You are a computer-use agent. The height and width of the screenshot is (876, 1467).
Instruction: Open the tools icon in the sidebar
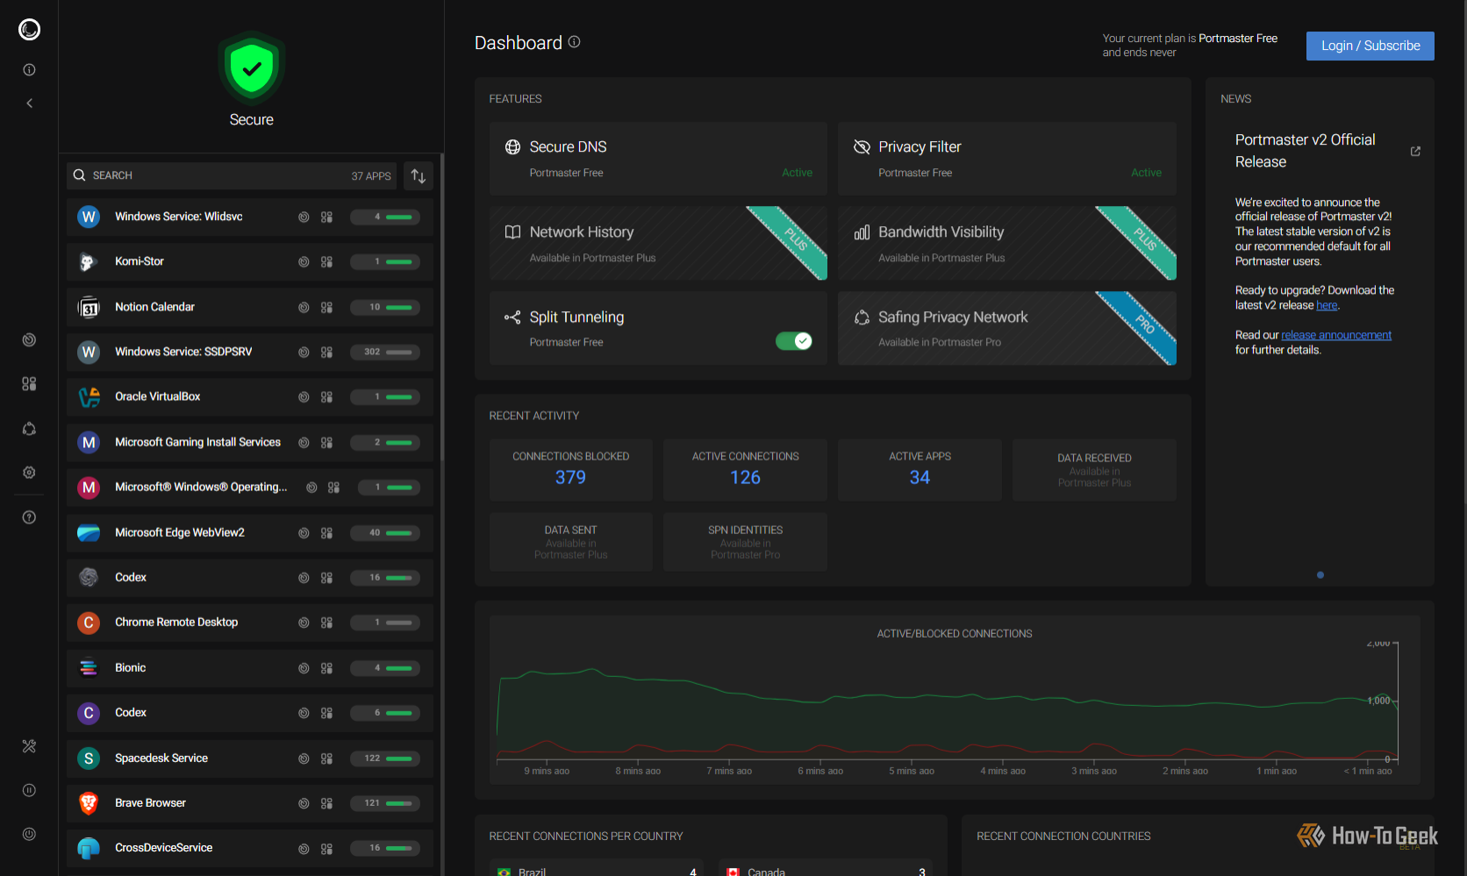29,746
